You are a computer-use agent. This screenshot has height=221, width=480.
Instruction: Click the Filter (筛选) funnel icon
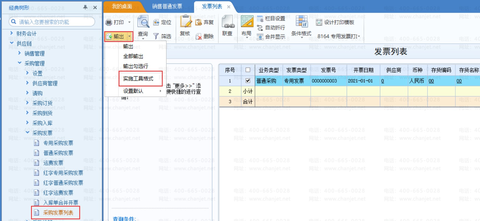(x=156, y=36)
